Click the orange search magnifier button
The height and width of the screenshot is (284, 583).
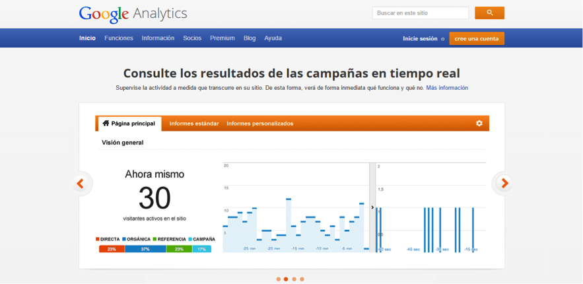489,13
